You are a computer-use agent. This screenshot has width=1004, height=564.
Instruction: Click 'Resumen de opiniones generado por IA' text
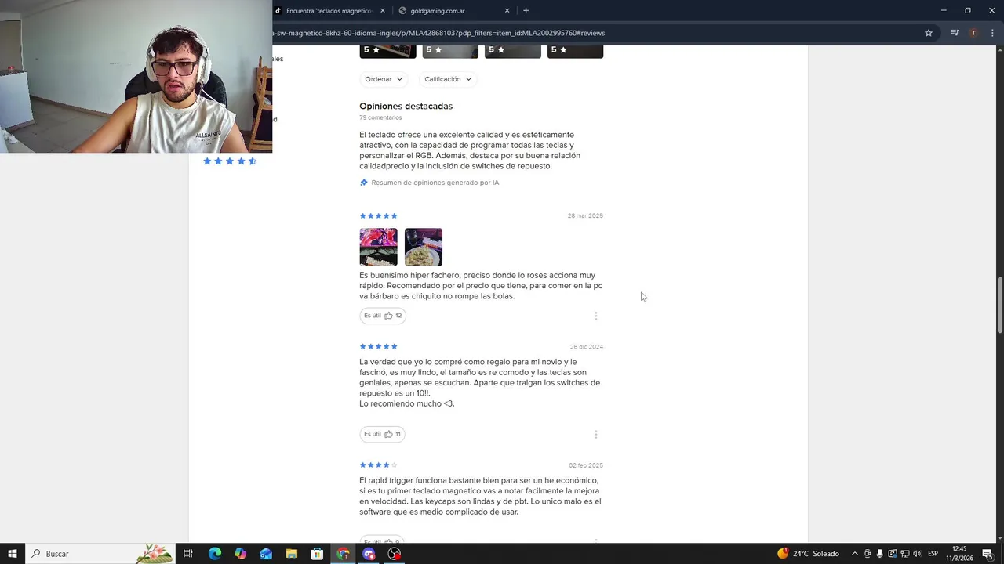pos(435,183)
